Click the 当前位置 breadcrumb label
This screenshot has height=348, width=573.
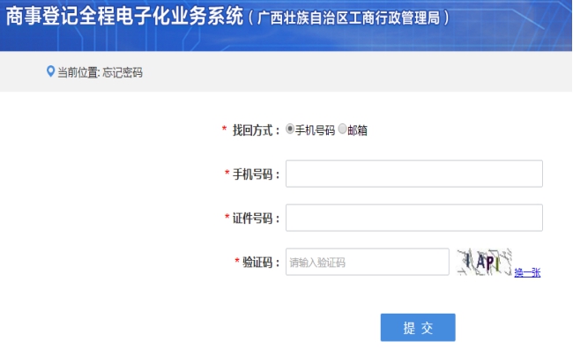78,72
